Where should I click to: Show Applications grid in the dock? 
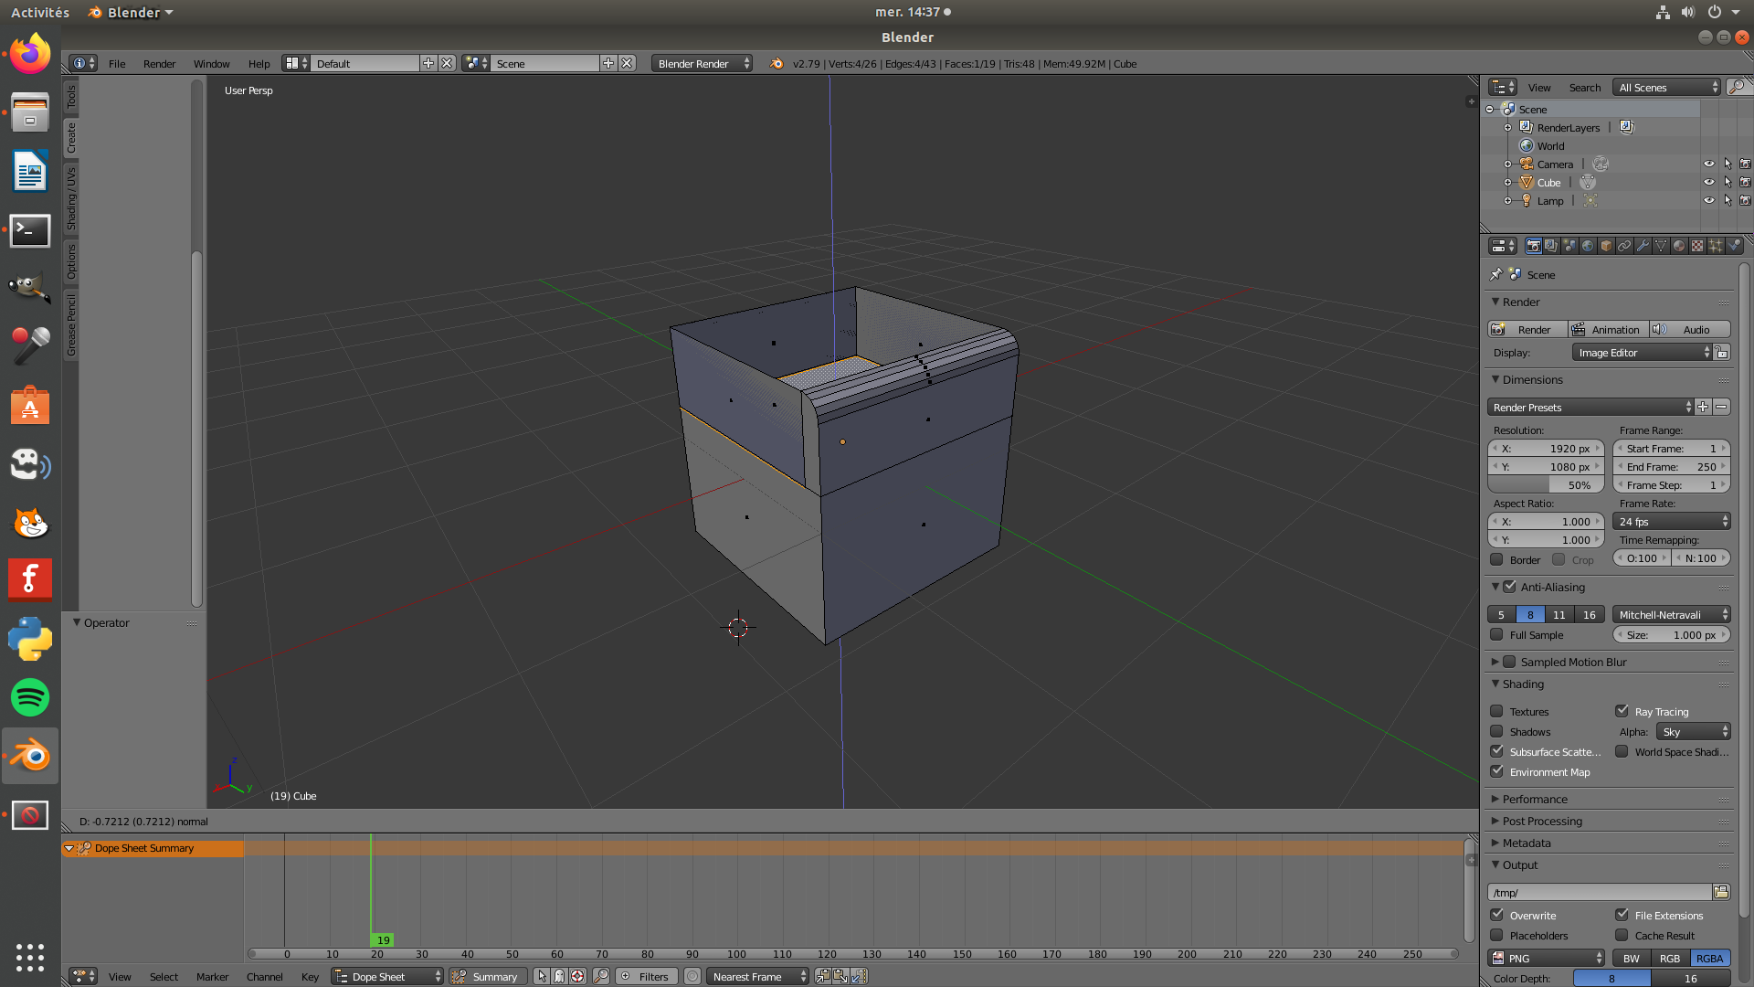point(30,957)
